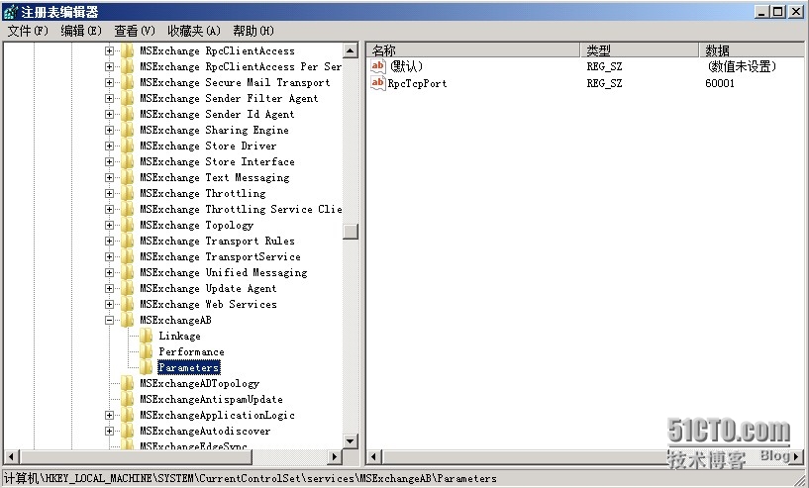Screen dimensions: 809x488
Task: Click MSExchange TransportService folder icon
Action: click(x=127, y=257)
